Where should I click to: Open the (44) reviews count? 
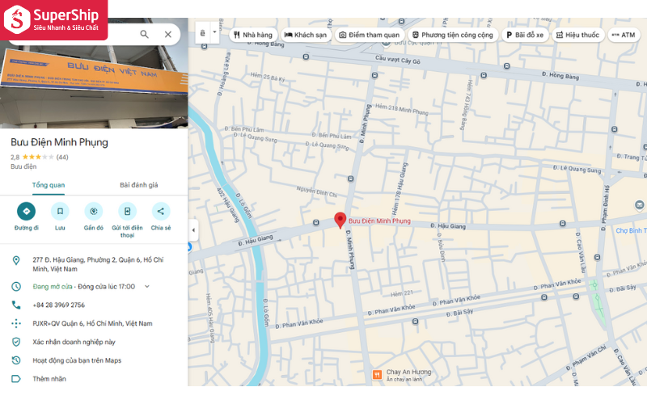[x=62, y=157]
